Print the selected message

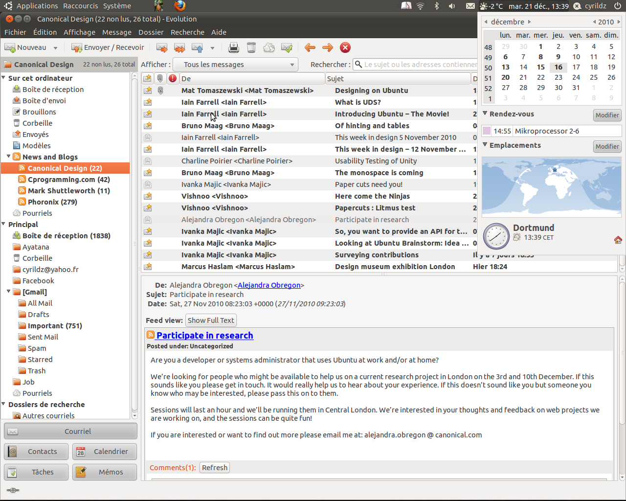pyautogui.click(x=234, y=47)
